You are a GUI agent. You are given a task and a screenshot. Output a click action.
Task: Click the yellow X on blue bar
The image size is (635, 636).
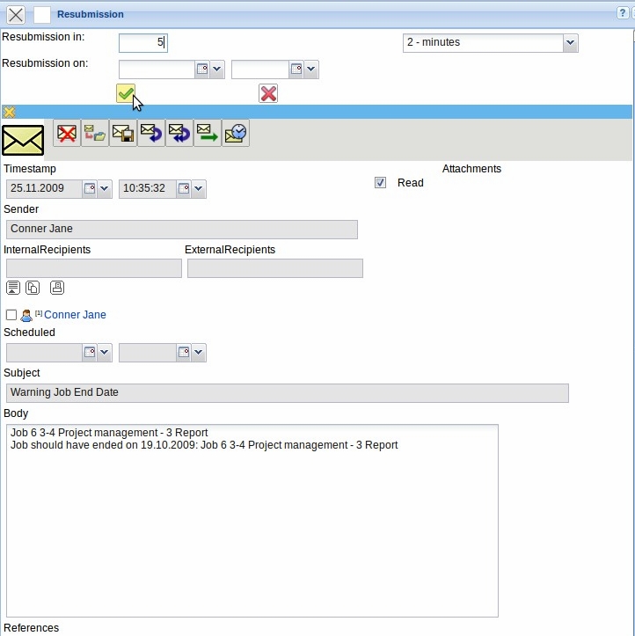(9, 112)
